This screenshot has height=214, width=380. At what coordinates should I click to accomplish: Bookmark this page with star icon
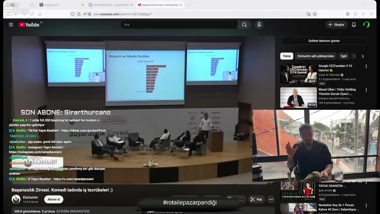[315, 14]
